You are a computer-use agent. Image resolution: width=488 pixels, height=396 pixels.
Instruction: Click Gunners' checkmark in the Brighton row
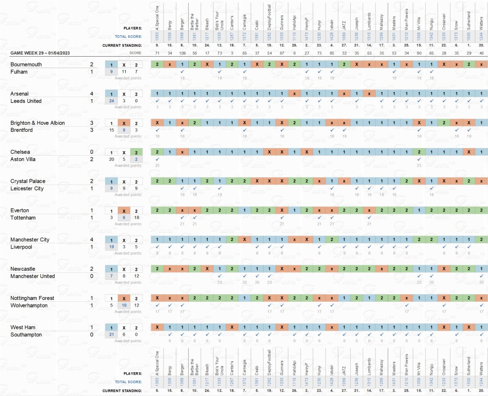pyautogui.click(x=282, y=129)
